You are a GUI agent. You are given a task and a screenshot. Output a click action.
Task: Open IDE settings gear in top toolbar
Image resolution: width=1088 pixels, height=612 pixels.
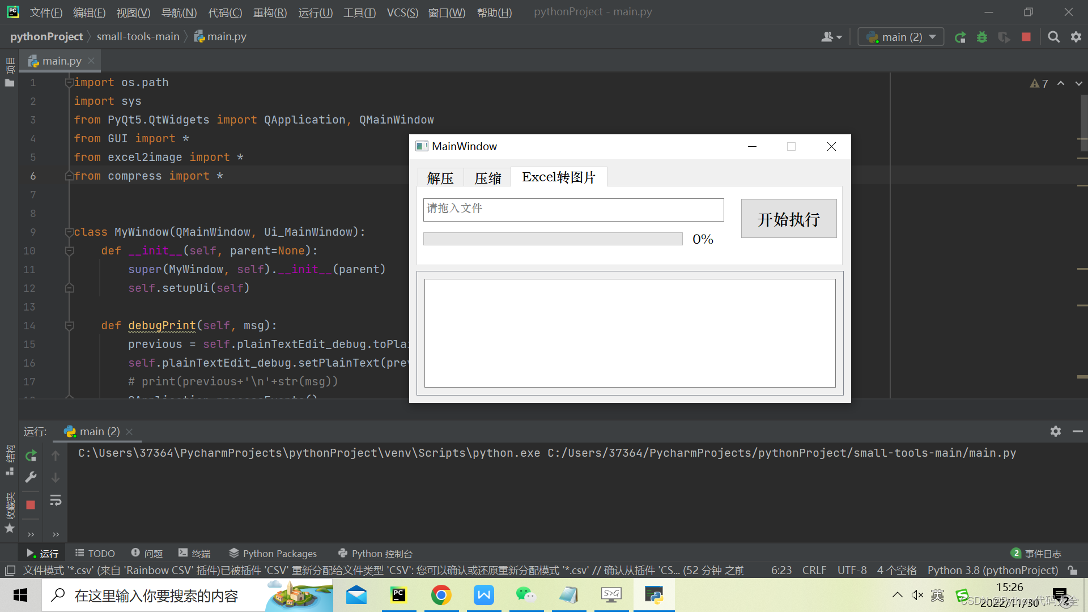click(x=1076, y=37)
